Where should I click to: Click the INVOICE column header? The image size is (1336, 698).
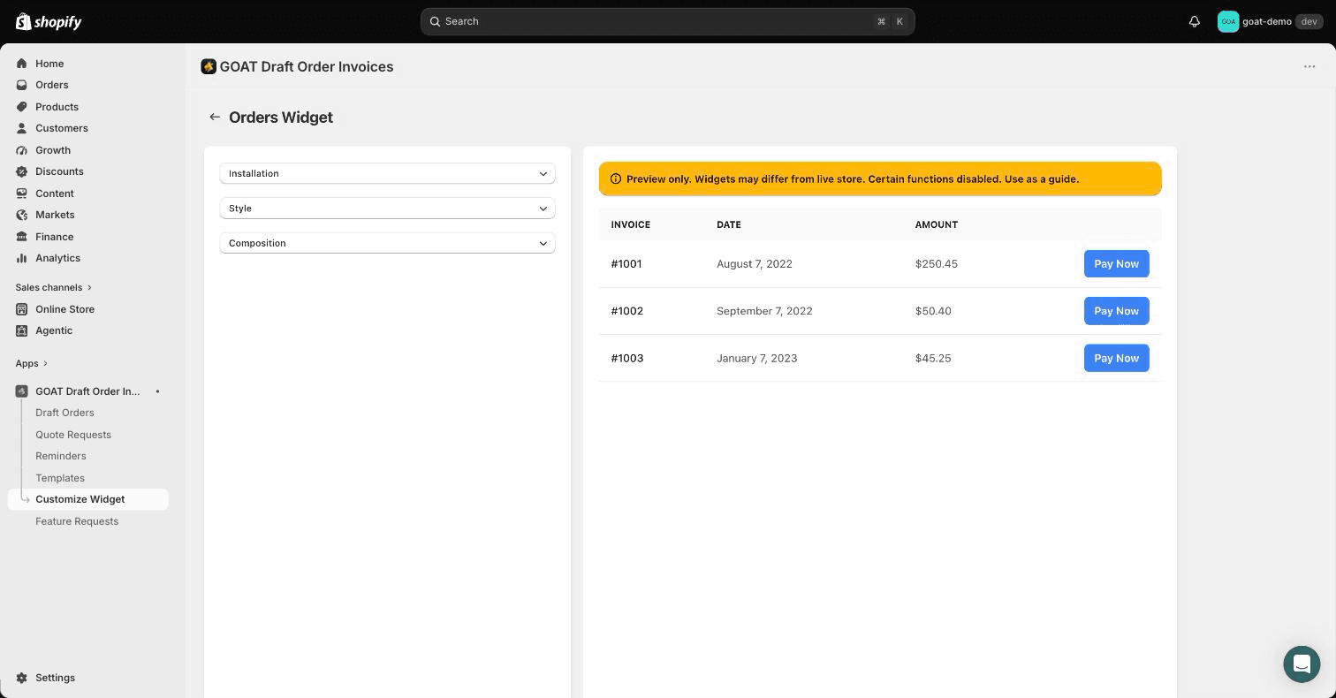coord(631,224)
